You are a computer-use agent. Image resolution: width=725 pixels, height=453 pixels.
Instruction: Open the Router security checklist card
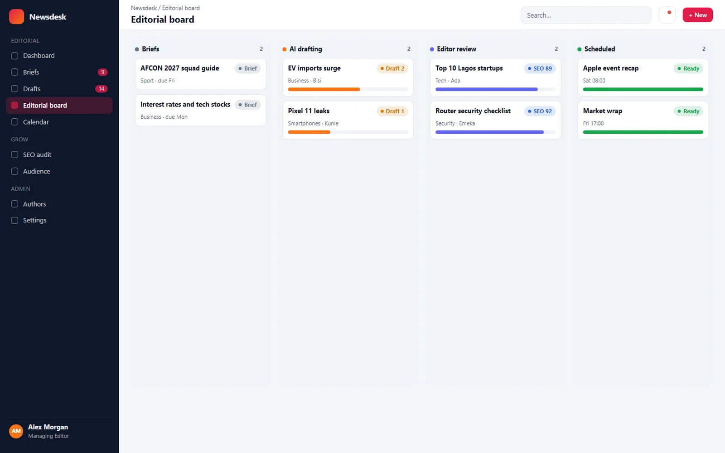[x=495, y=120]
